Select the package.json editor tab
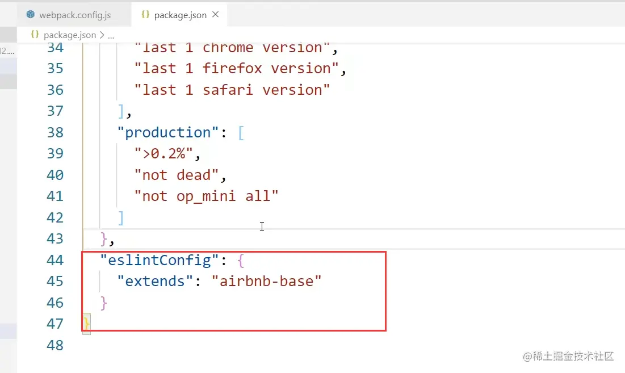Image resolution: width=625 pixels, height=373 pixels. pos(180,15)
